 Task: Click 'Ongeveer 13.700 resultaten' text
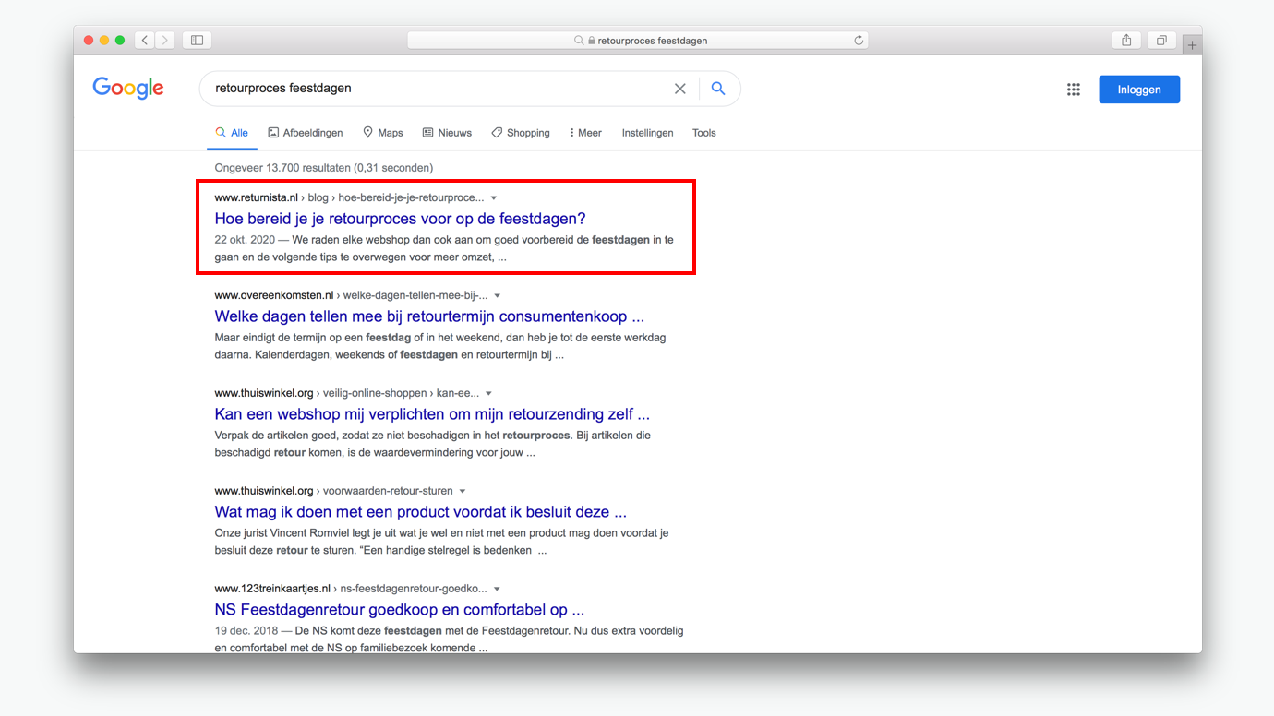282,168
